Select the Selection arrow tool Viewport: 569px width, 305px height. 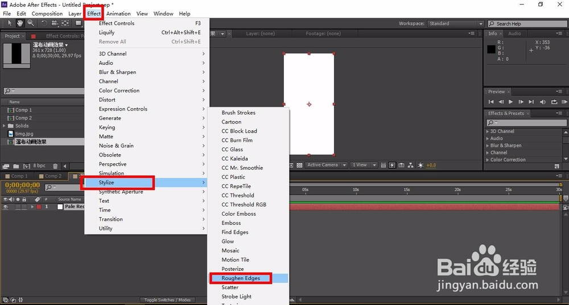(10, 23)
